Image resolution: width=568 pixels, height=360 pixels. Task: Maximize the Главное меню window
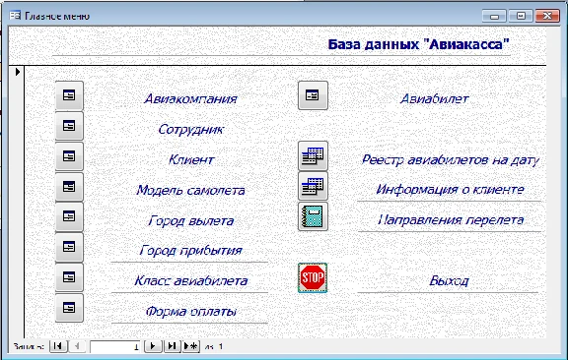(521, 16)
